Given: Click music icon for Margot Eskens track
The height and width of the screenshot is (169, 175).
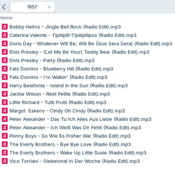Looking at the screenshot, I should [5, 111].
